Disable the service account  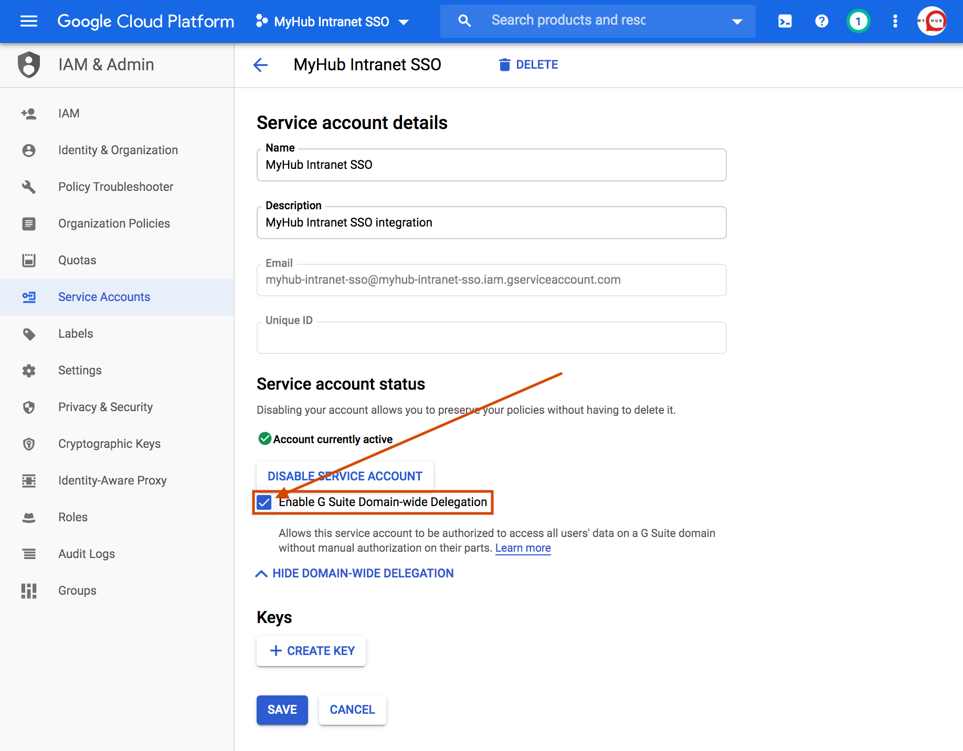344,476
